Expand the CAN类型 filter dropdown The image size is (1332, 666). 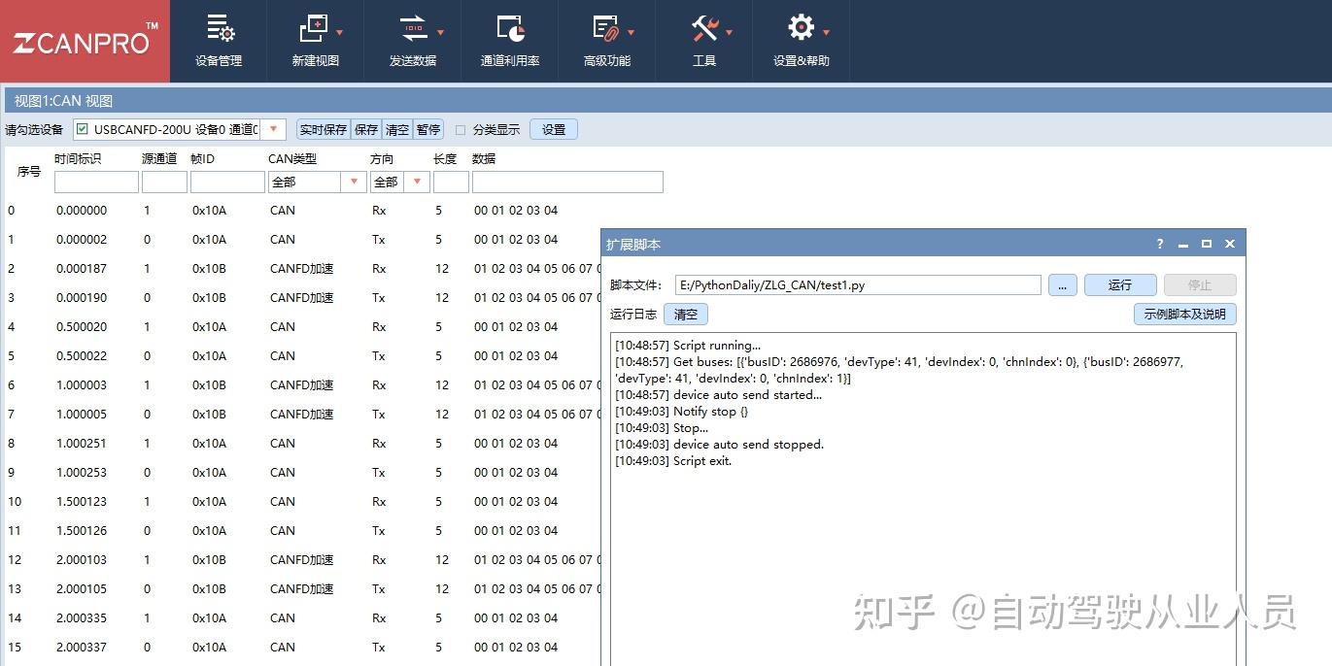coord(352,182)
